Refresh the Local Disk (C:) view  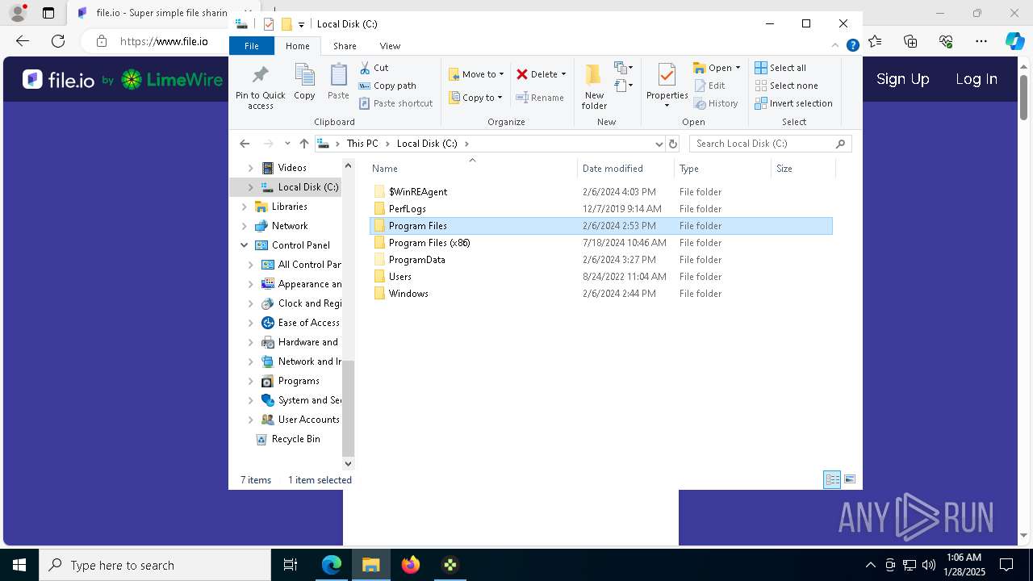point(673,144)
